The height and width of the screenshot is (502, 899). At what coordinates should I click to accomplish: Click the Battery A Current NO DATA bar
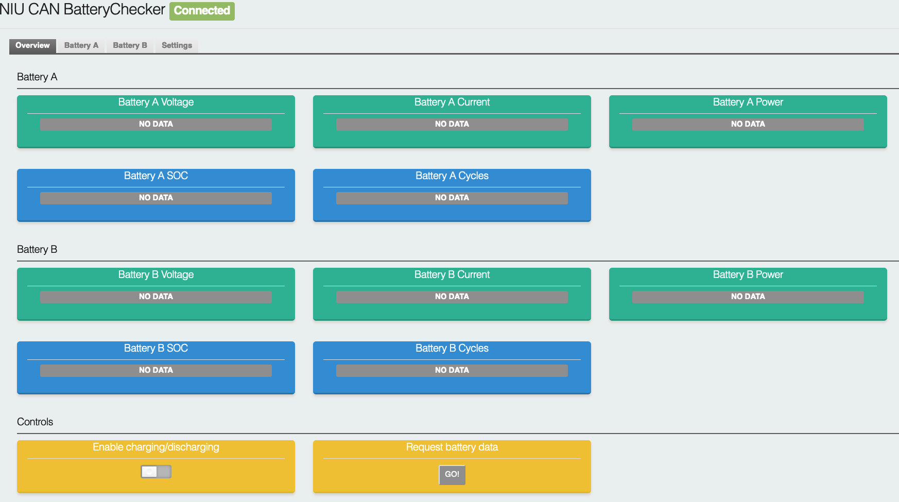click(452, 124)
